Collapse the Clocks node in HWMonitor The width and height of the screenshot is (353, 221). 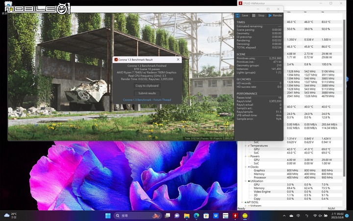pos(246,167)
